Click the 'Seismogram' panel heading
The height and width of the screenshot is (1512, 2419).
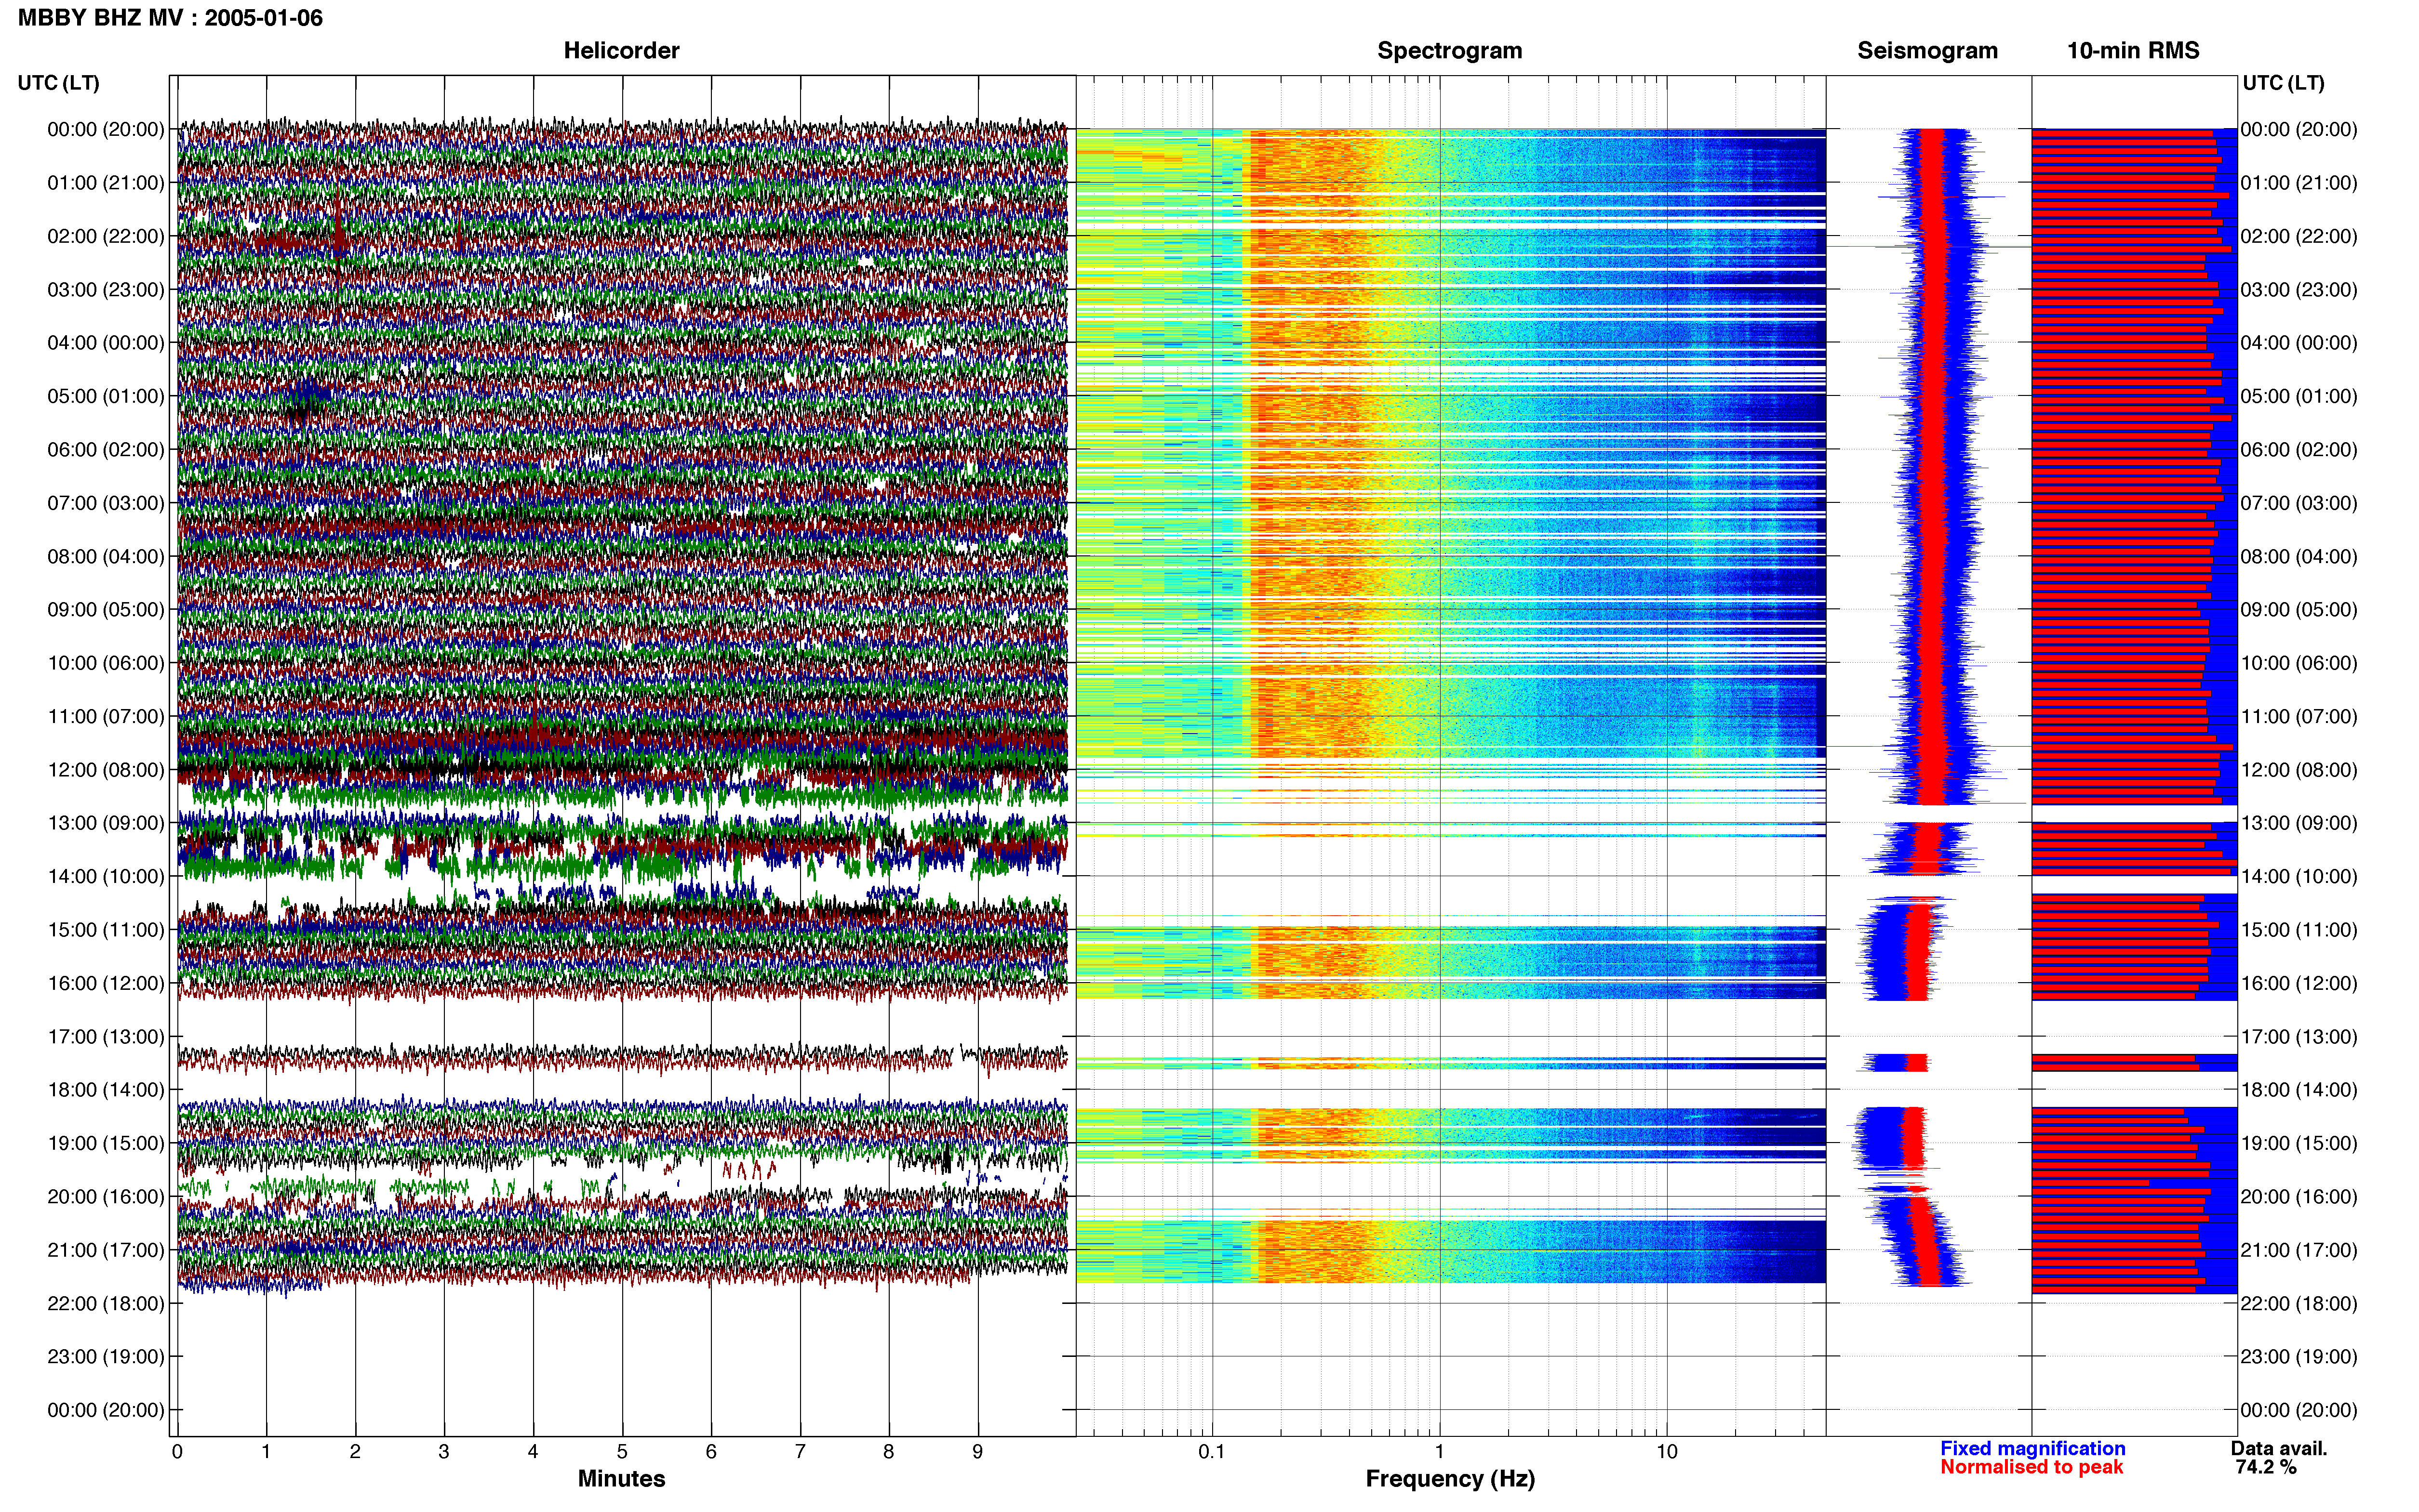(1928, 51)
